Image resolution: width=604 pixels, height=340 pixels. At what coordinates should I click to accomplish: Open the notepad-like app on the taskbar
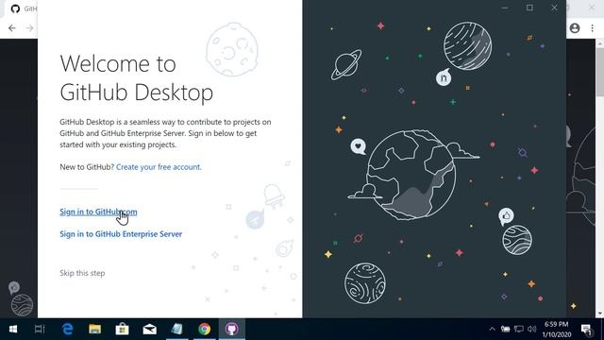[177, 330]
